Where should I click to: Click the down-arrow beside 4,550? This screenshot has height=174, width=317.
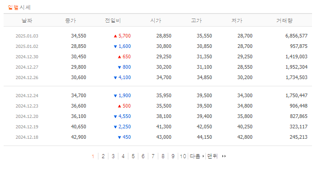[x=116, y=117]
